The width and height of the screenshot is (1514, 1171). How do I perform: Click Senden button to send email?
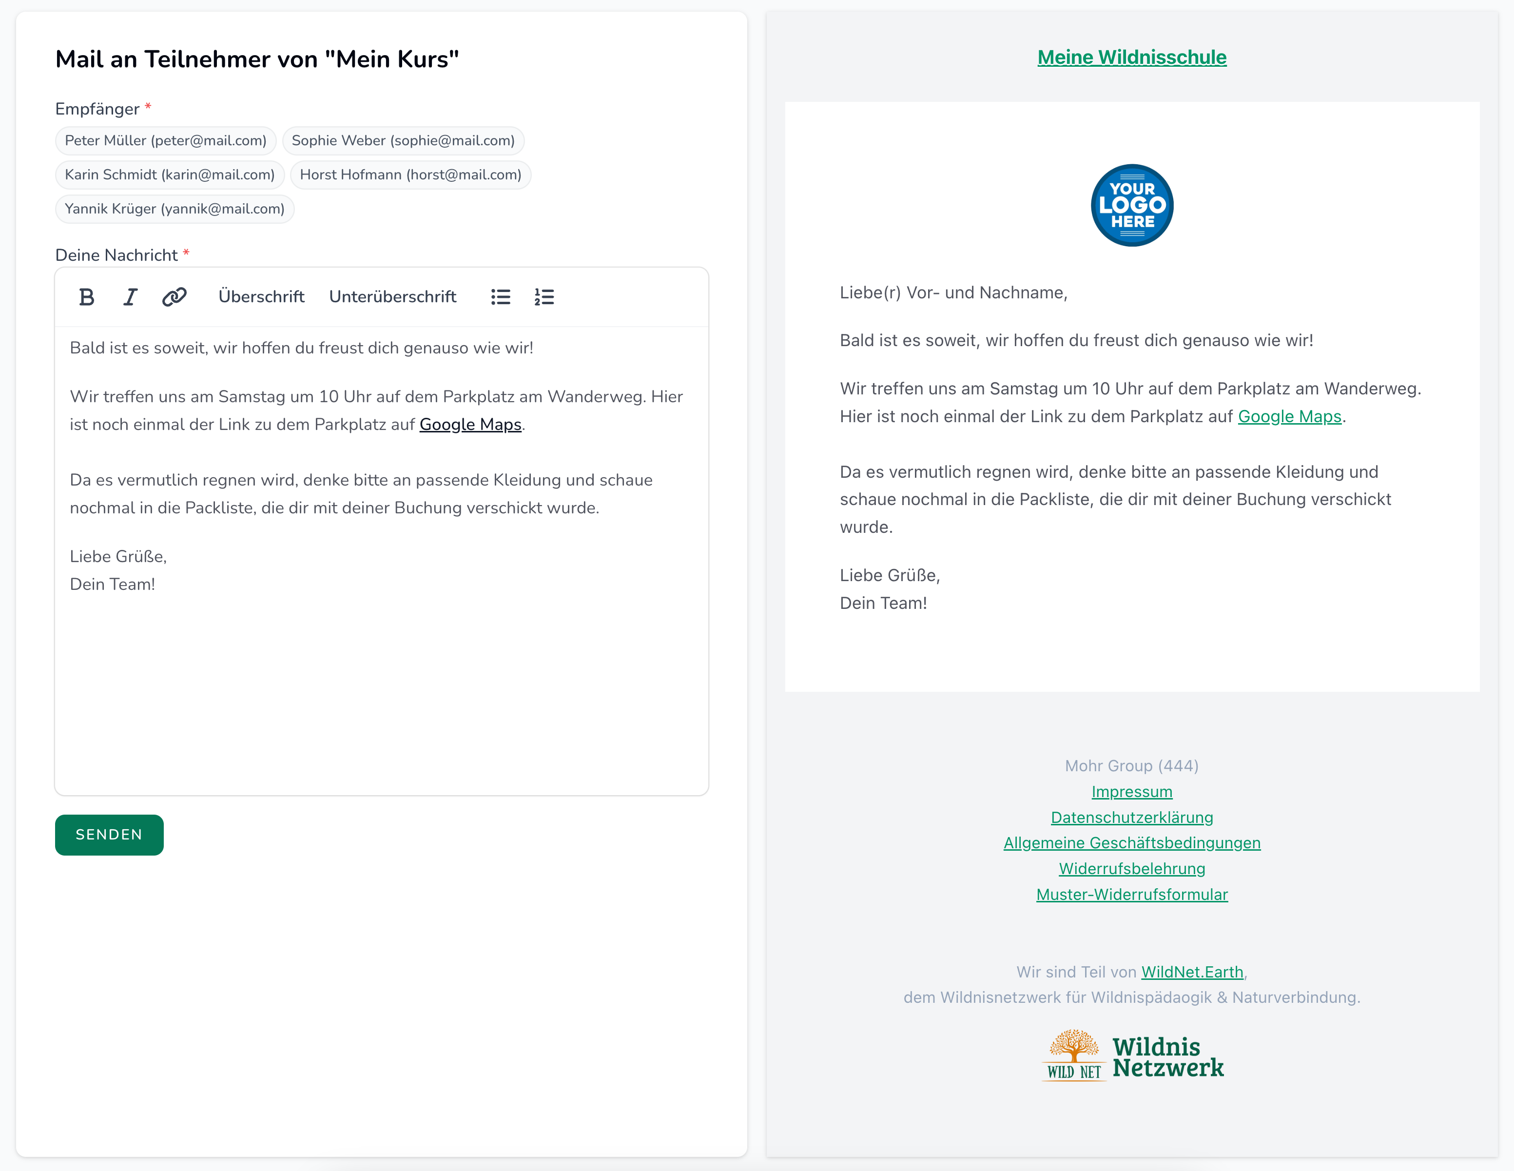[108, 834]
